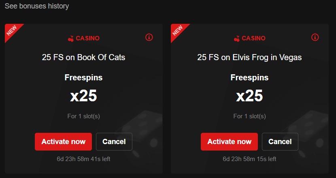
Task: Click x25 amount on Elvis Frog card
Action: pyautogui.click(x=249, y=96)
